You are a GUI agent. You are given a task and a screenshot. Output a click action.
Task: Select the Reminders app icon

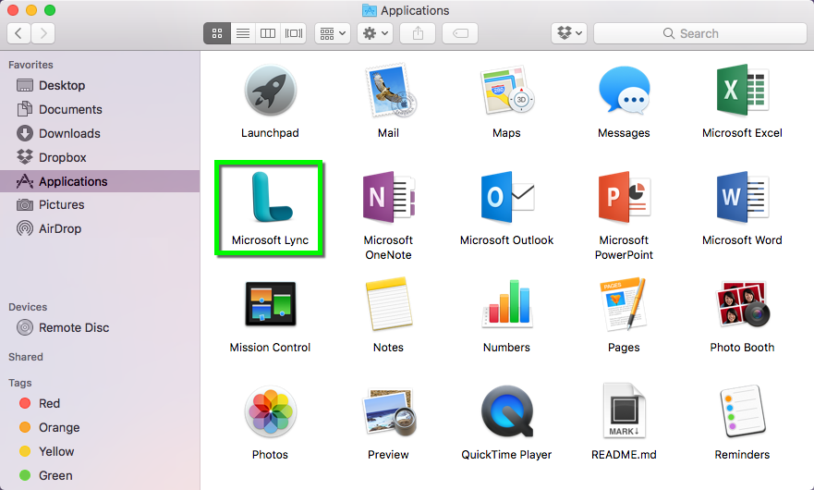[742, 412]
